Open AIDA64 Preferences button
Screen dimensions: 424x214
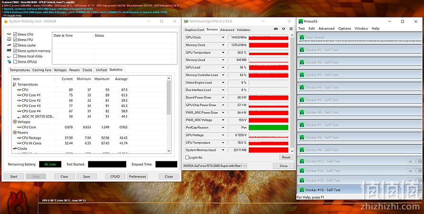coord(137,176)
